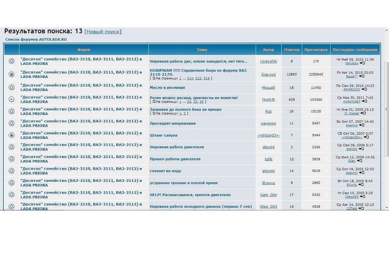Open thread HELP! Раскоксовался, греется двигатель

click(x=190, y=194)
